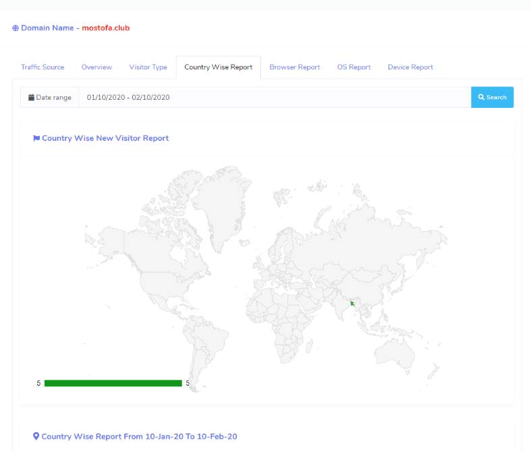Click the Country Wise New Visitor Report heading
The height and width of the screenshot is (451, 531).
point(105,138)
